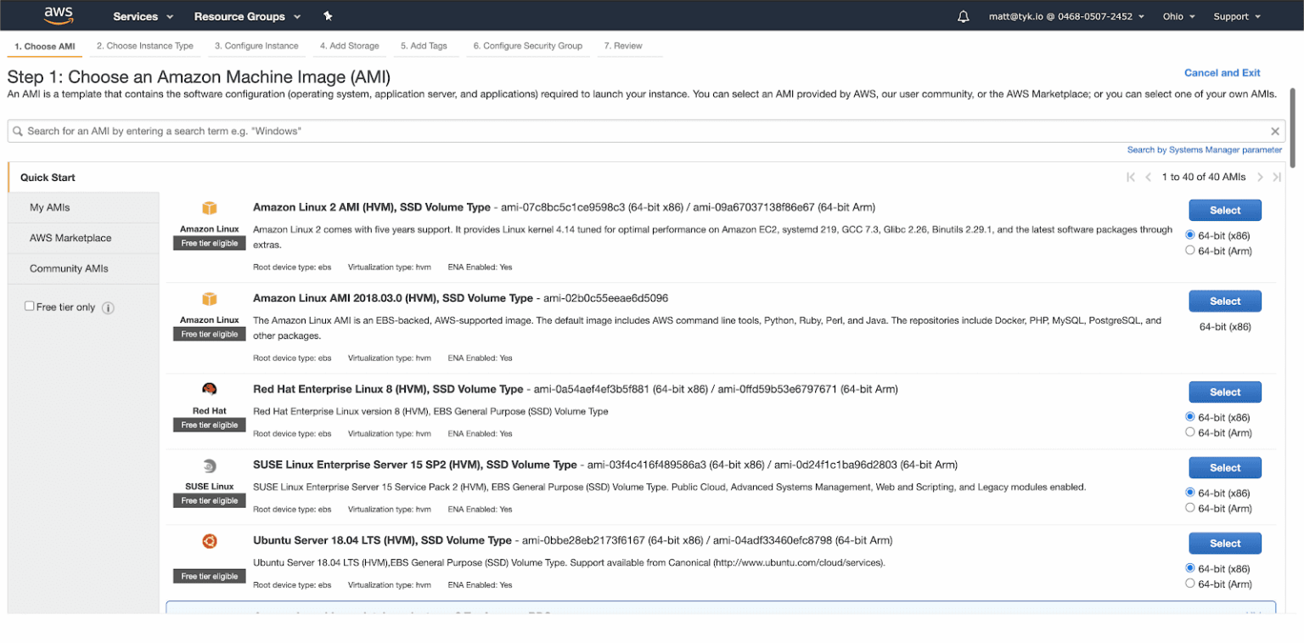The image size is (1304, 643).
Task: Expand the Resource Groups dropdown
Action: click(247, 16)
